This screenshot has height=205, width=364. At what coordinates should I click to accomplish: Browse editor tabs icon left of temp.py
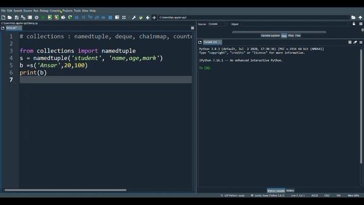pos(3,28)
